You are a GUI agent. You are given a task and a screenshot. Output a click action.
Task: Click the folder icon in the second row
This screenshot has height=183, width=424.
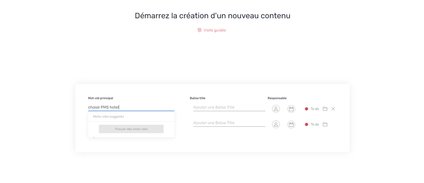click(x=325, y=124)
